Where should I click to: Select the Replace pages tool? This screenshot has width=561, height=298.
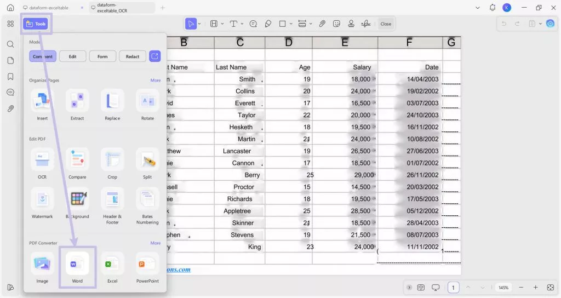(112, 105)
